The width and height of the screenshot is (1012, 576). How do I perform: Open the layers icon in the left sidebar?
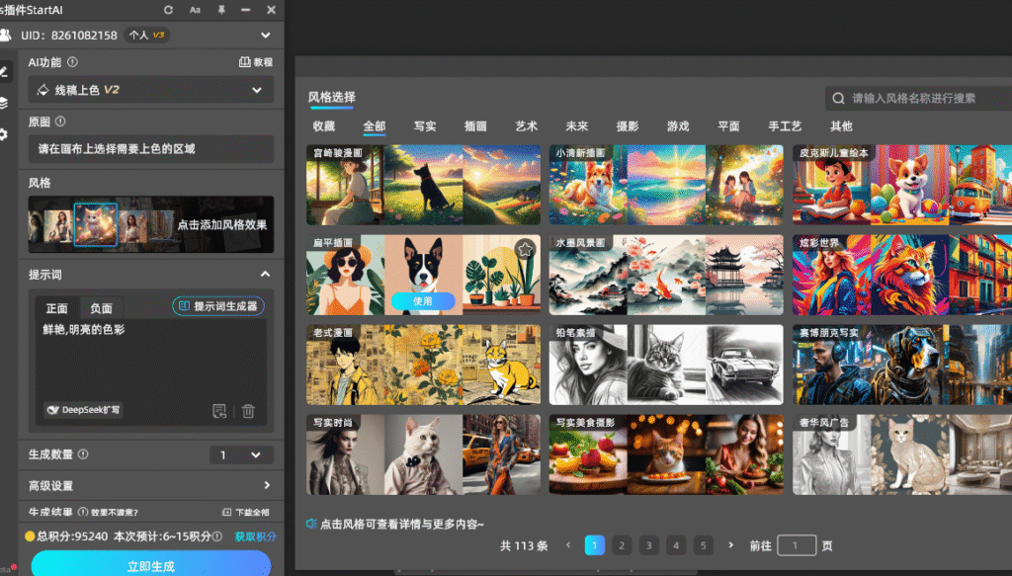tap(5, 103)
